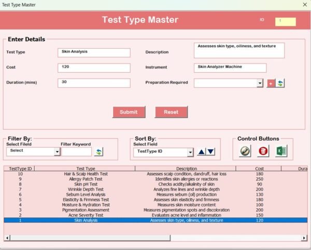The width and height of the screenshot is (311, 250).
Task: Click description 'Evaluates acne level and inflammation'
Action: pyautogui.click(x=187, y=215)
